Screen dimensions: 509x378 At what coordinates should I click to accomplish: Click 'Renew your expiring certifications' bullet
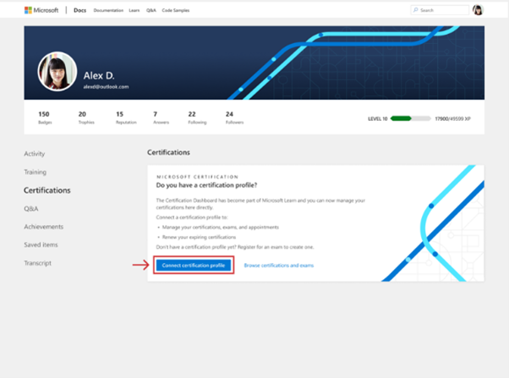pyautogui.click(x=199, y=237)
